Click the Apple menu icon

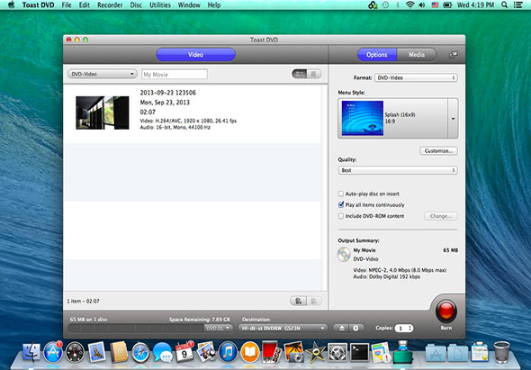(11, 5)
